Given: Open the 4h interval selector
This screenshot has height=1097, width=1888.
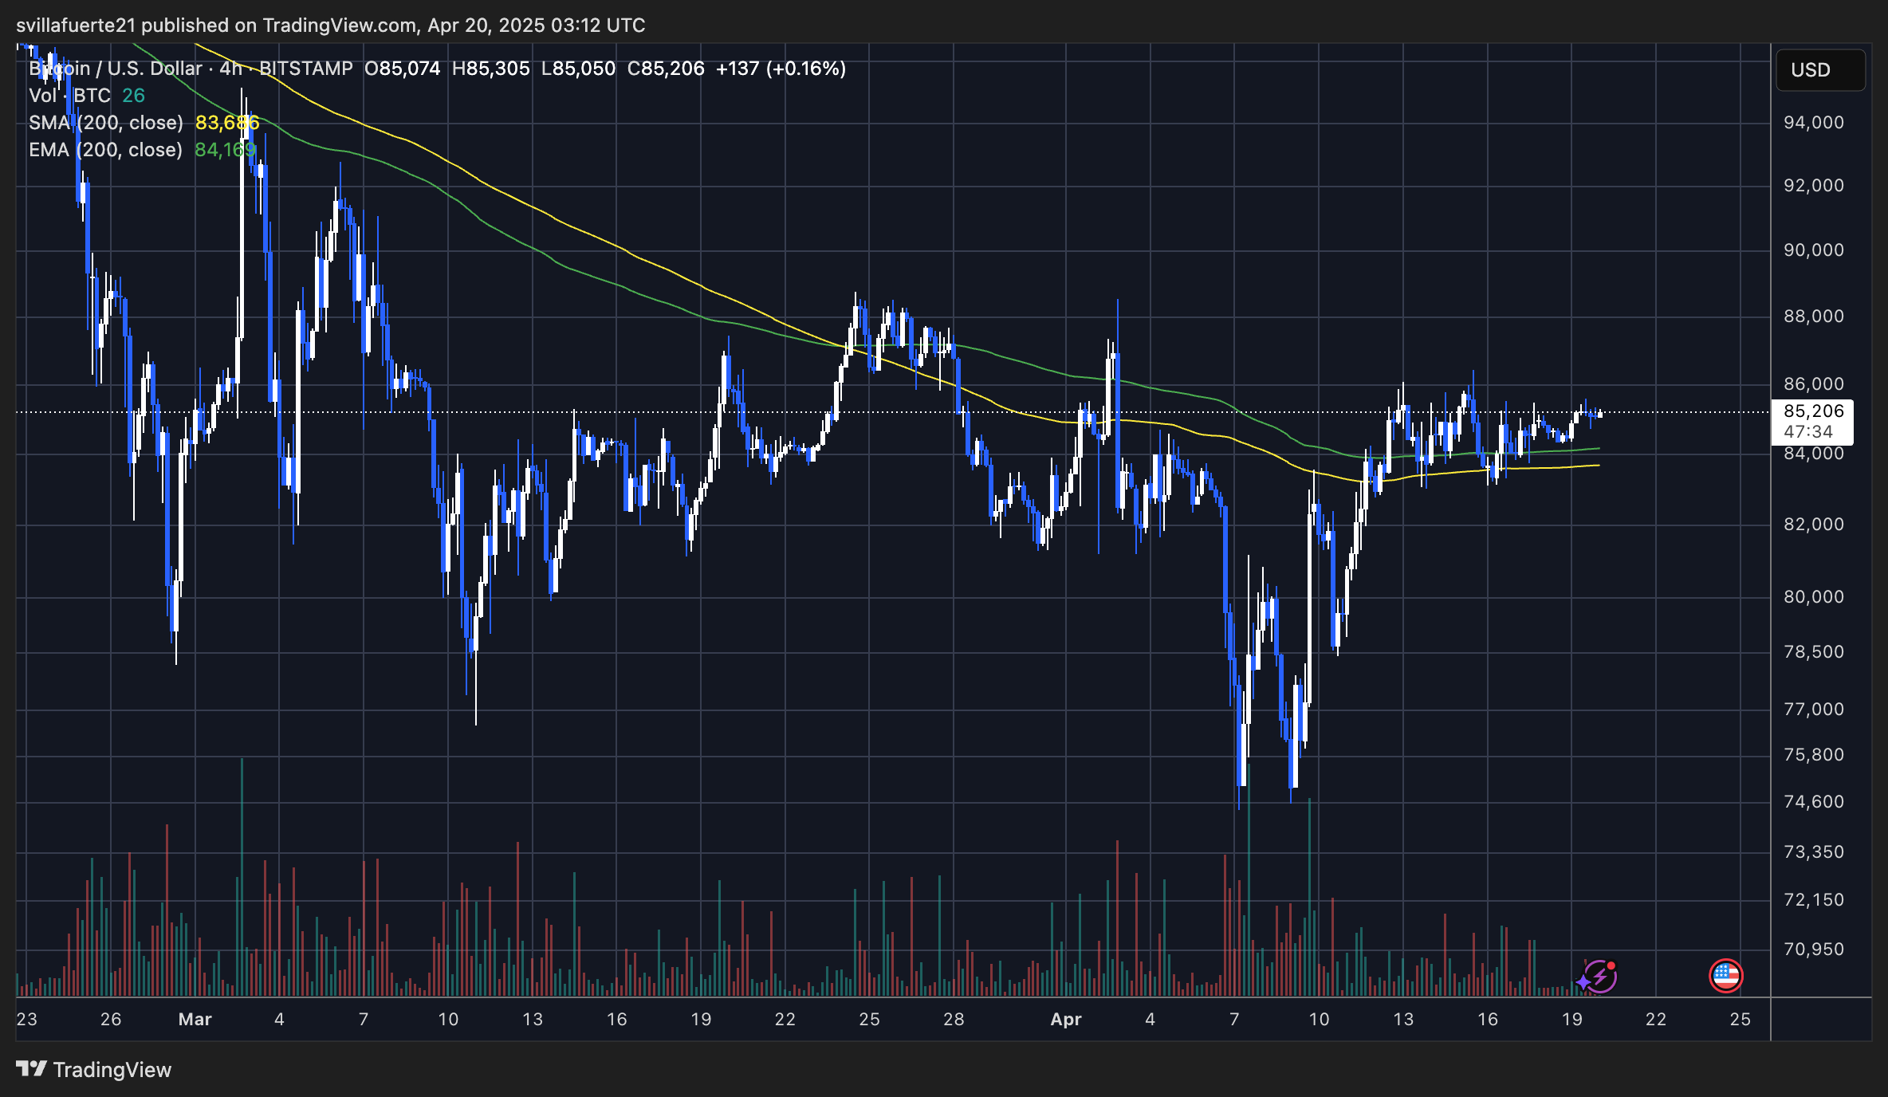Looking at the screenshot, I should [232, 69].
